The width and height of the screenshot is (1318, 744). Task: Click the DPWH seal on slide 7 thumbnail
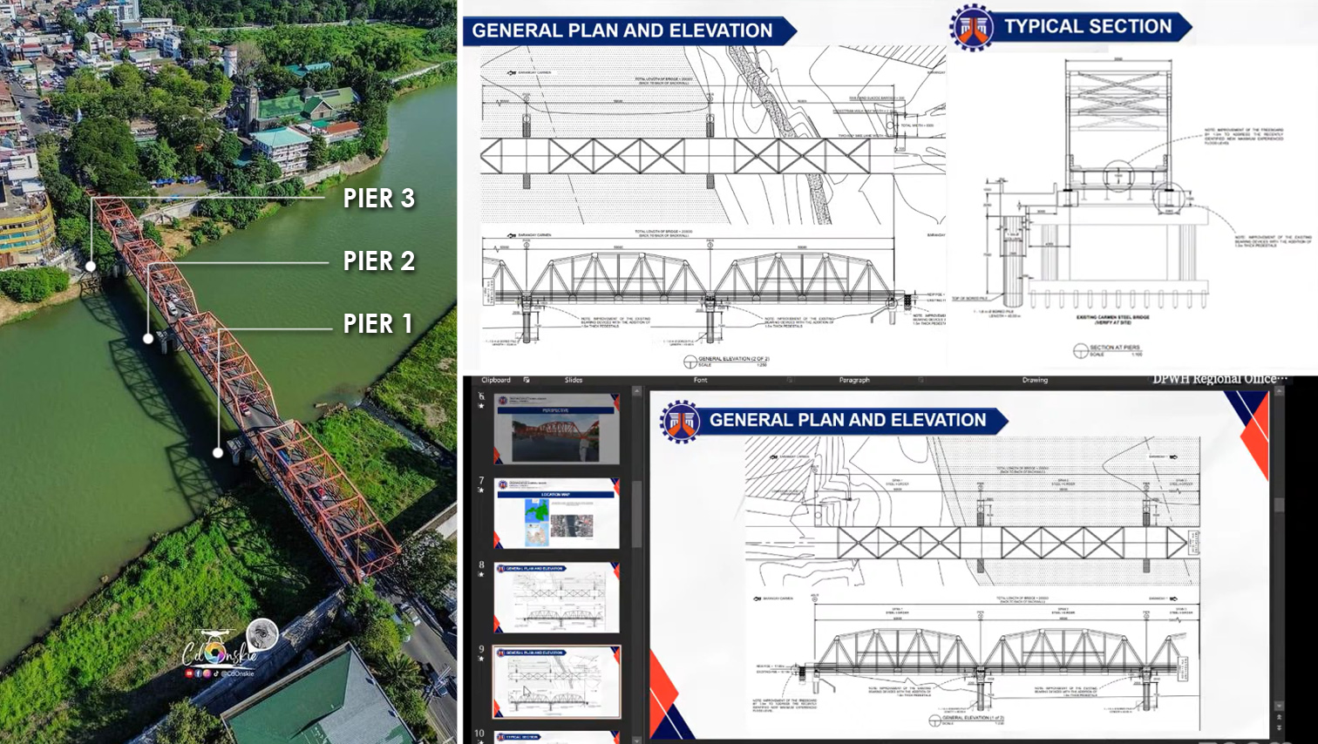[x=503, y=483]
